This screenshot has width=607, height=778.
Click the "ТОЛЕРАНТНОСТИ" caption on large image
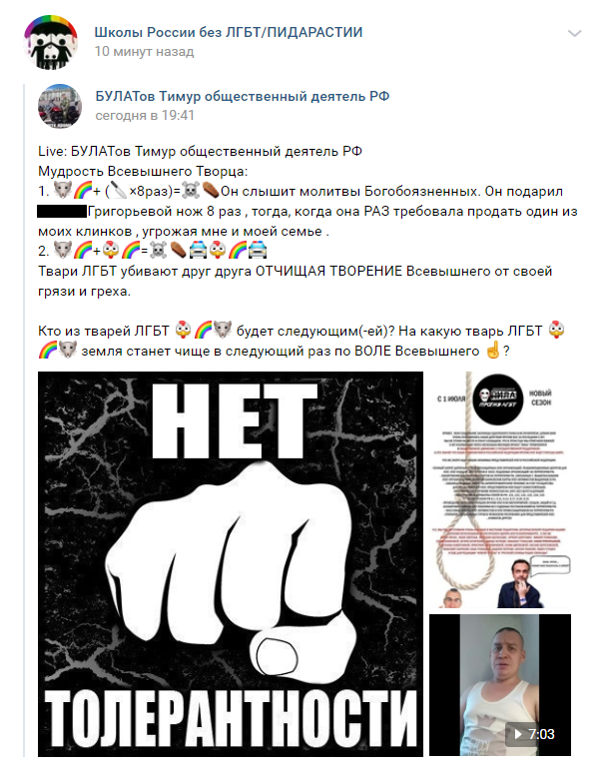tap(231, 718)
